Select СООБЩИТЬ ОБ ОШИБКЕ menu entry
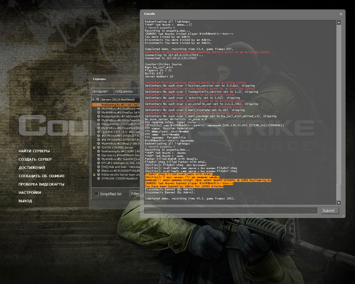 [42, 176]
